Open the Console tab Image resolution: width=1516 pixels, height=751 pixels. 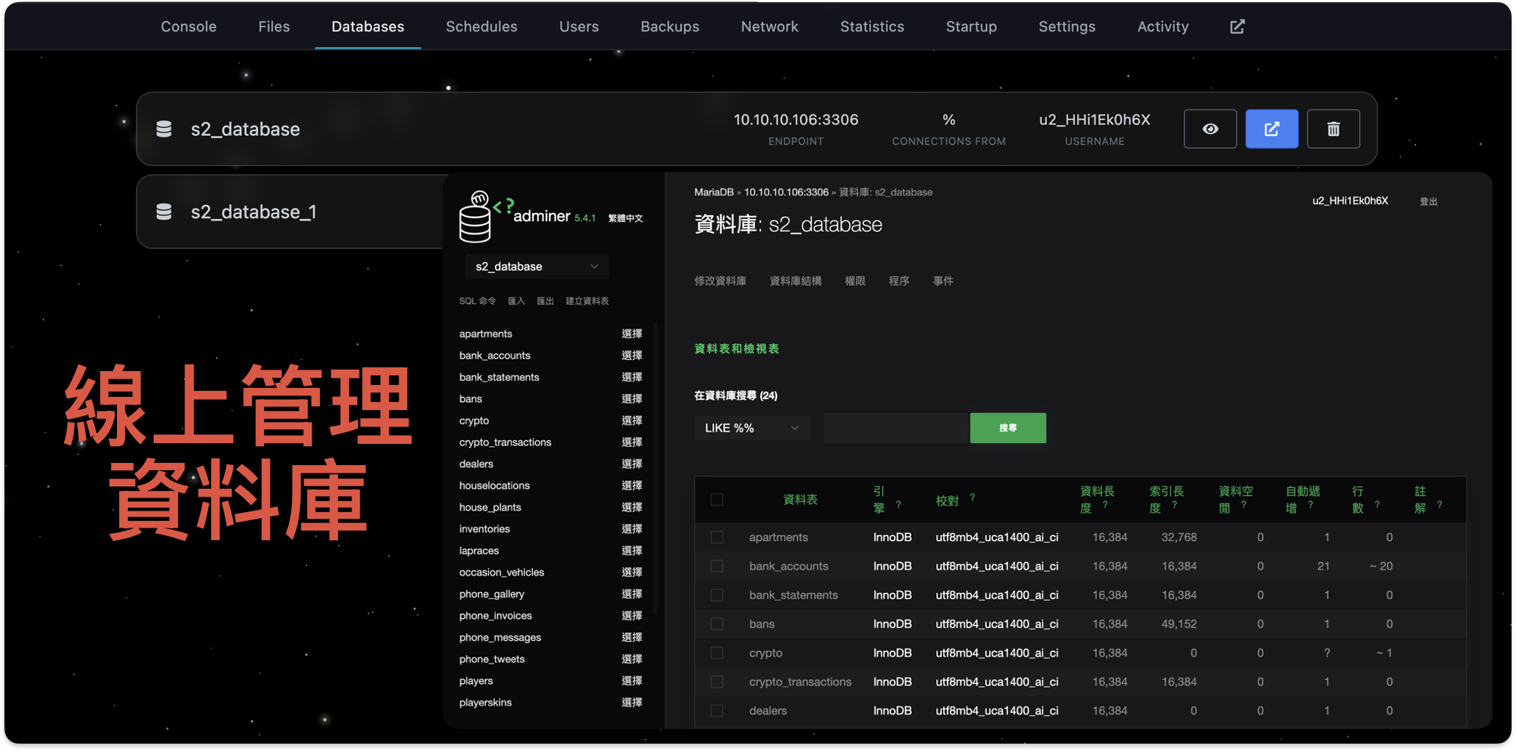(x=188, y=26)
